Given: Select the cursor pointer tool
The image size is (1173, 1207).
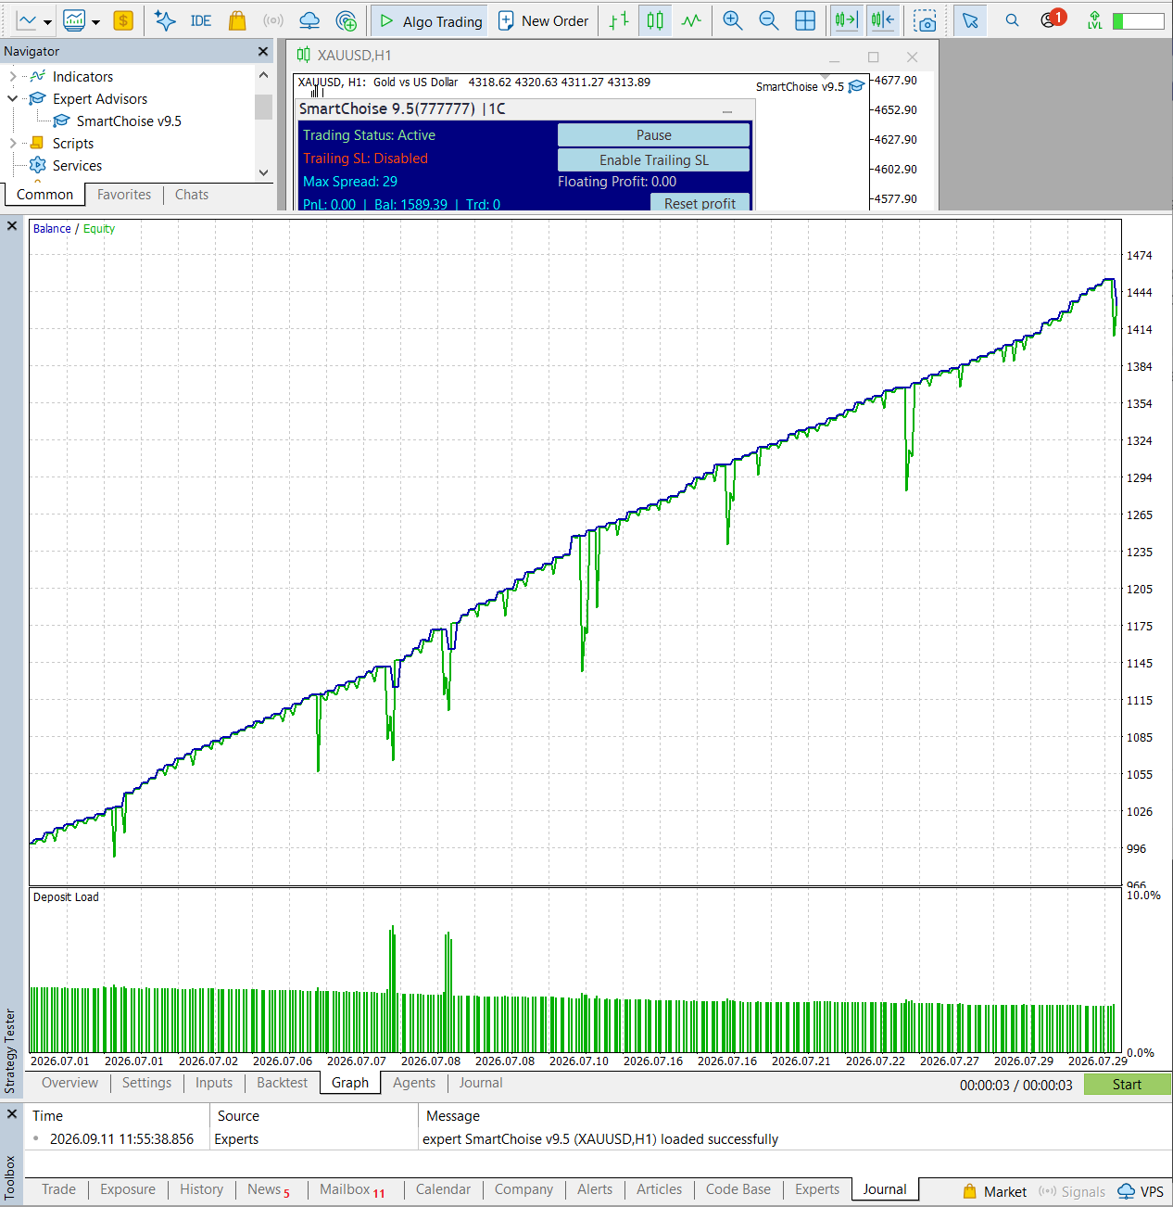Looking at the screenshot, I should click(x=970, y=20).
